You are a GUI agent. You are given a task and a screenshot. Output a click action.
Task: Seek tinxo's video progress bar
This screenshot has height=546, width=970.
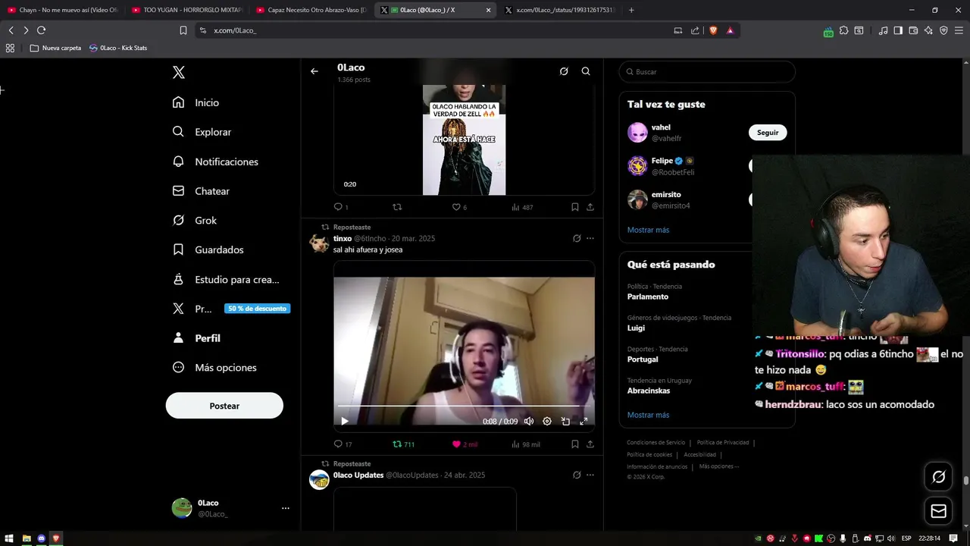tap(464, 406)
